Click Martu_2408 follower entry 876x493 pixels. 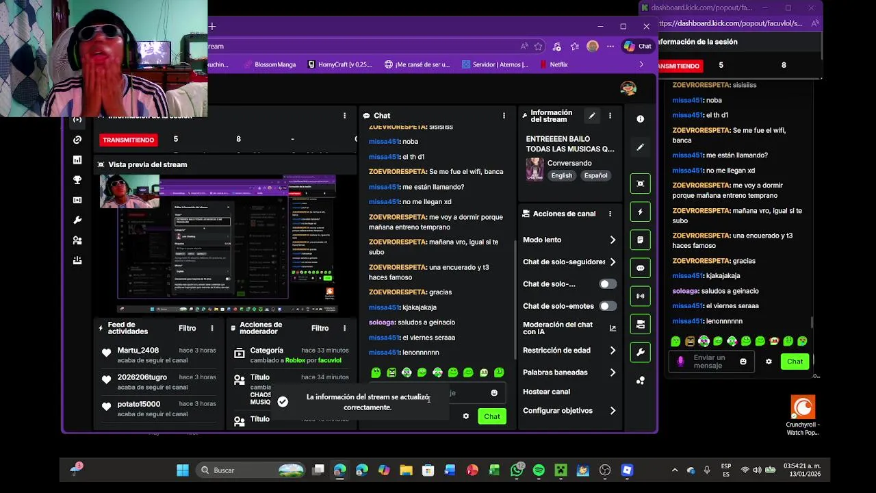pyautogui.click(x=157, y=355)
